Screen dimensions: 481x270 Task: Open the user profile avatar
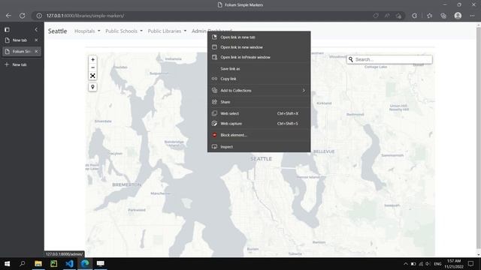coord(458,16)
